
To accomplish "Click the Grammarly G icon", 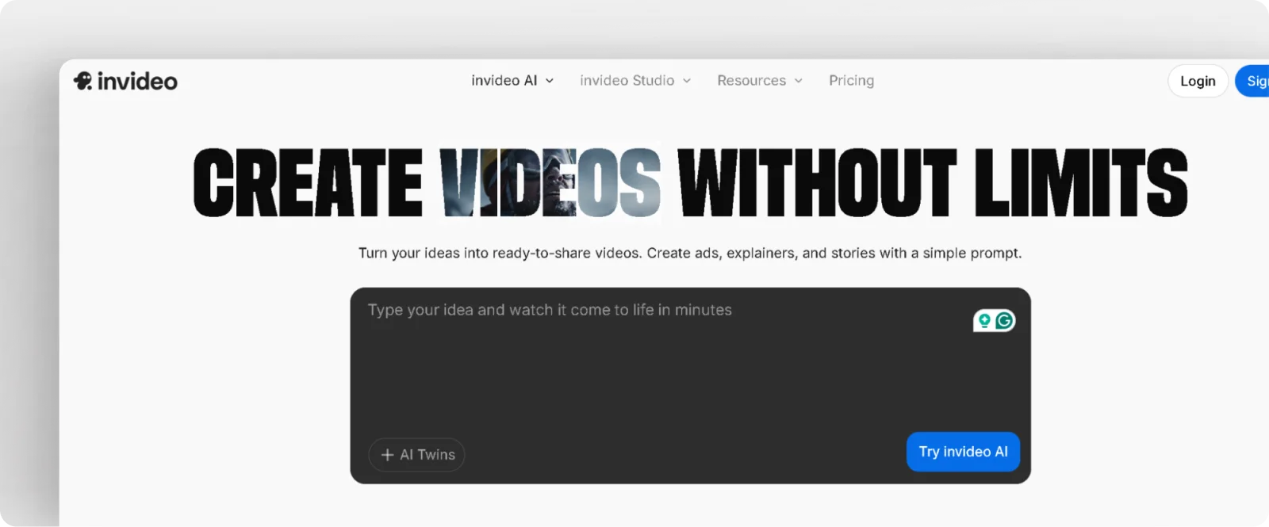I will pyautogui.click(x=1004, y=321).
